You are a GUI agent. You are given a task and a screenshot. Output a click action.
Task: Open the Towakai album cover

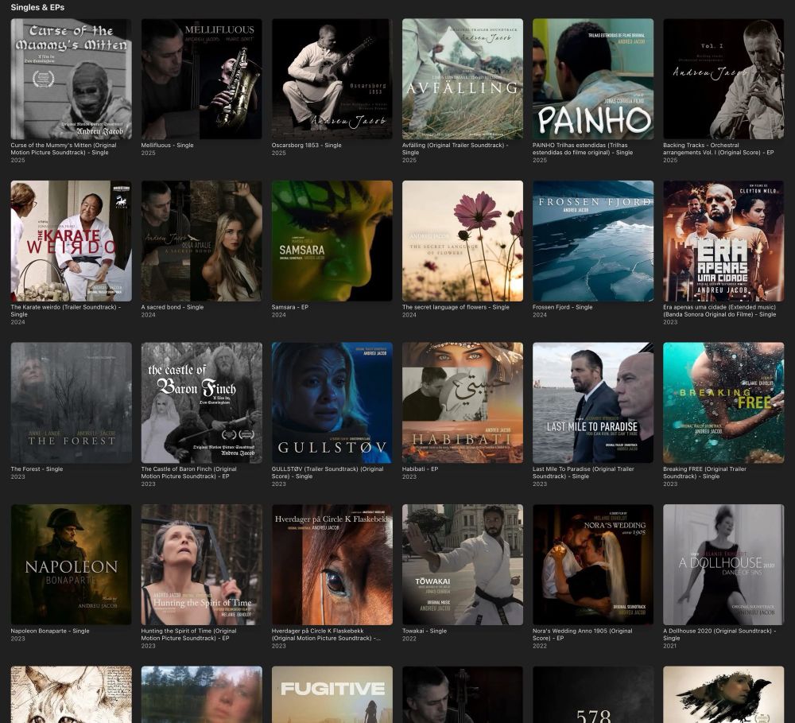463,565
